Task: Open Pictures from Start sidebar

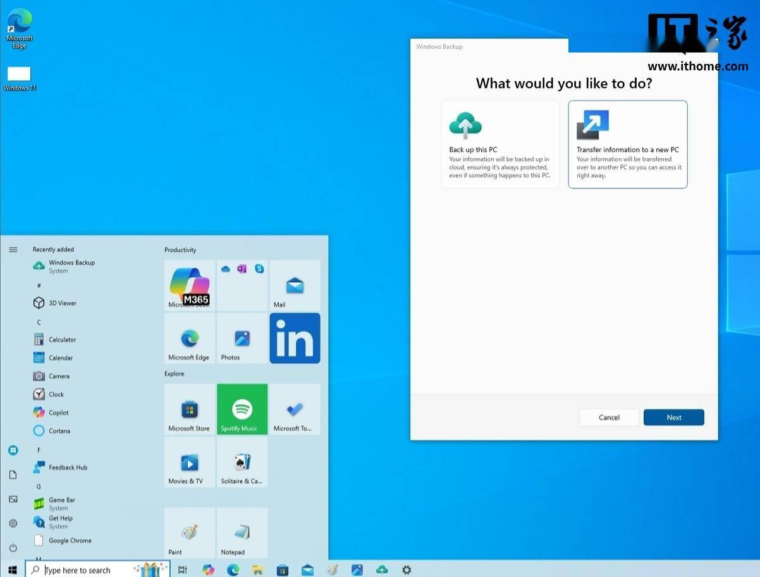Action: coord(13,499)
